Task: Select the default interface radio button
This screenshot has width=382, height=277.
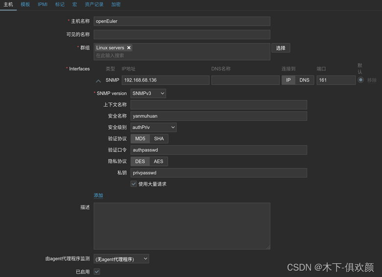Action: 361,80
